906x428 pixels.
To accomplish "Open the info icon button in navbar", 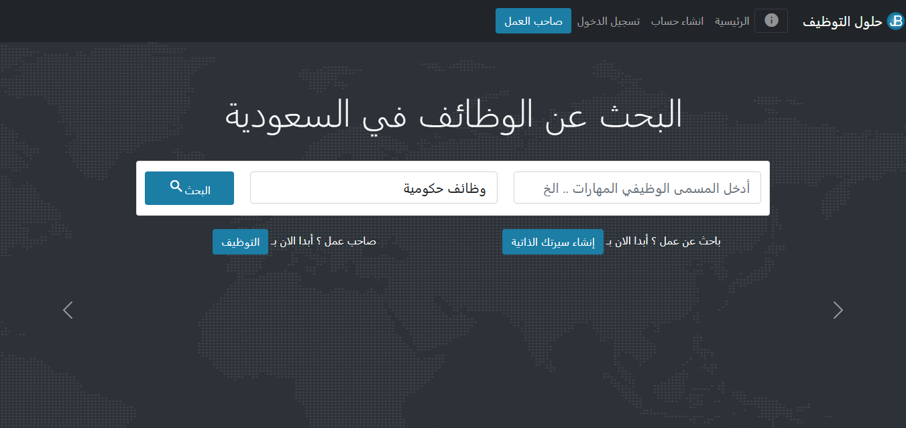I will click(x=771, y=21).
